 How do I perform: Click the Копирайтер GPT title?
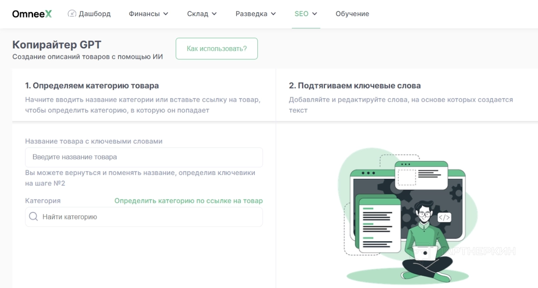[x=57, y=45]
